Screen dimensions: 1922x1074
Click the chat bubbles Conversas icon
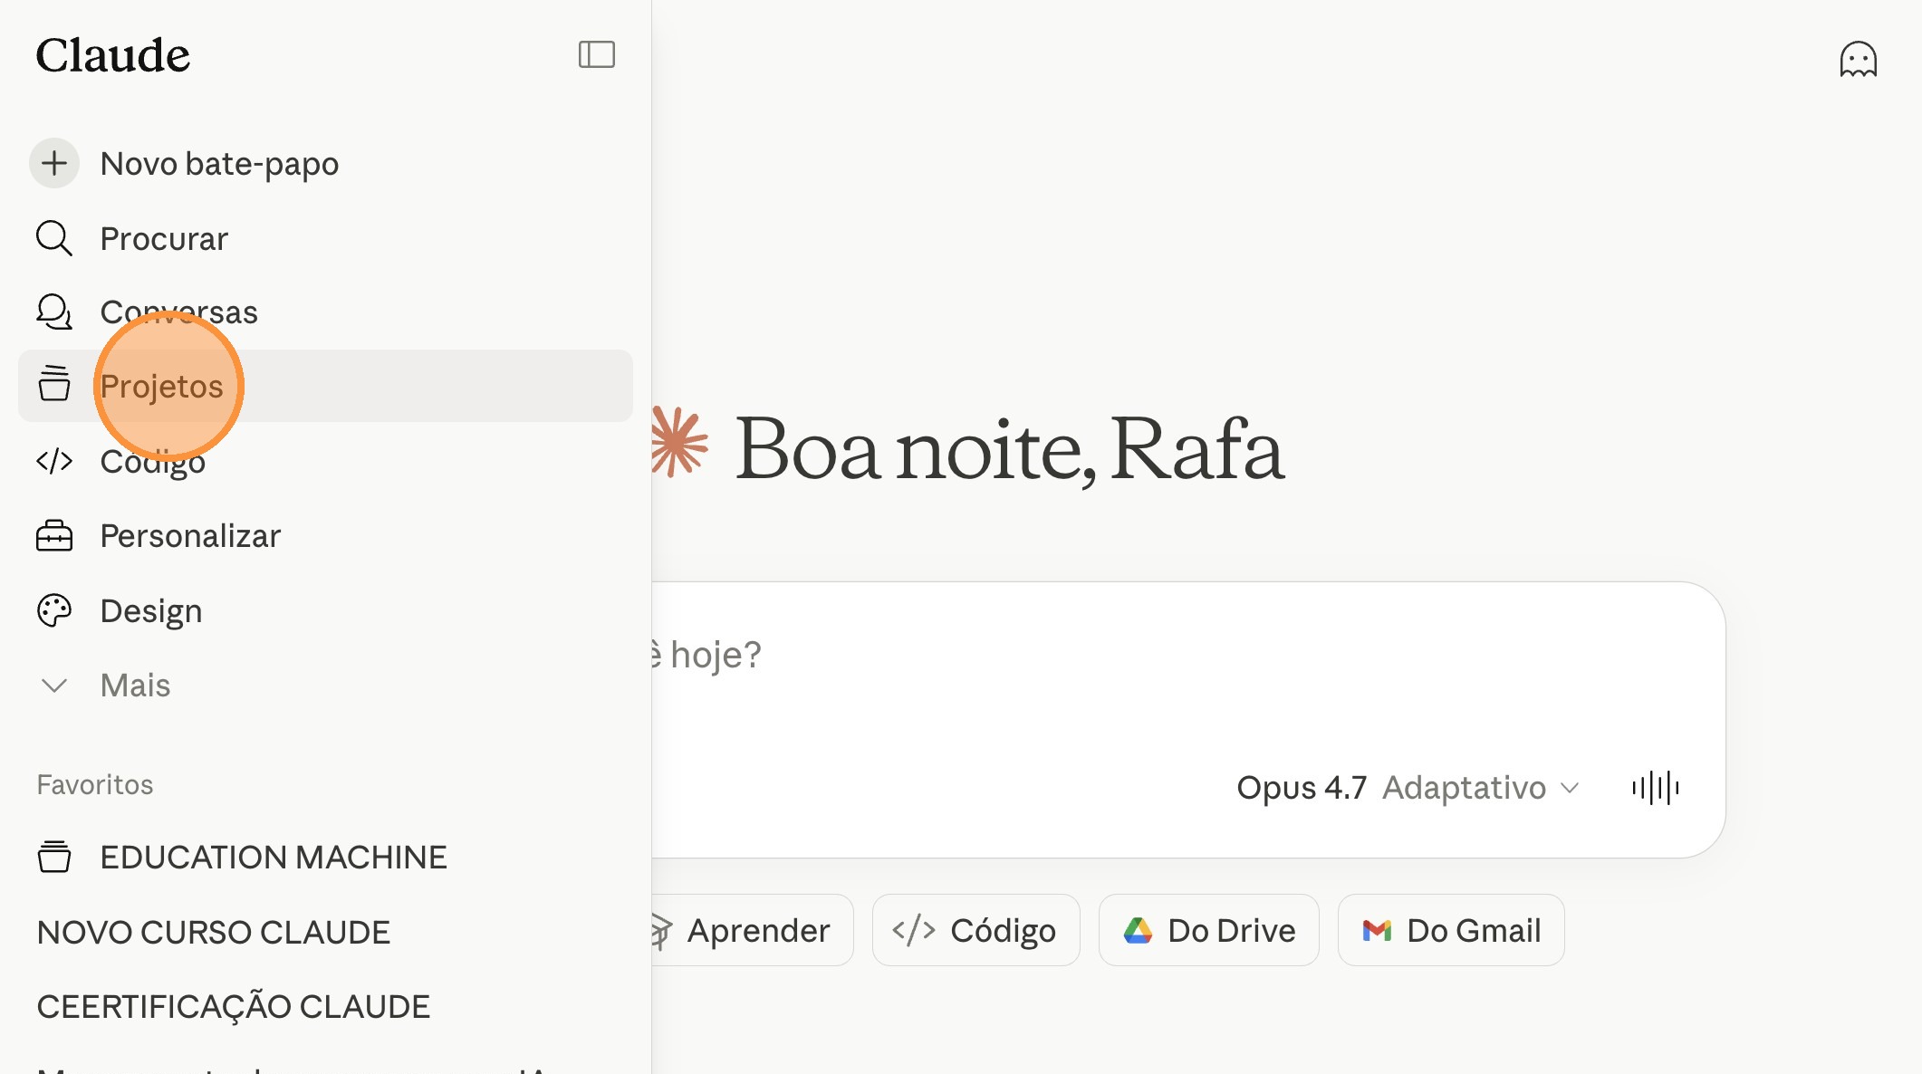54,312
